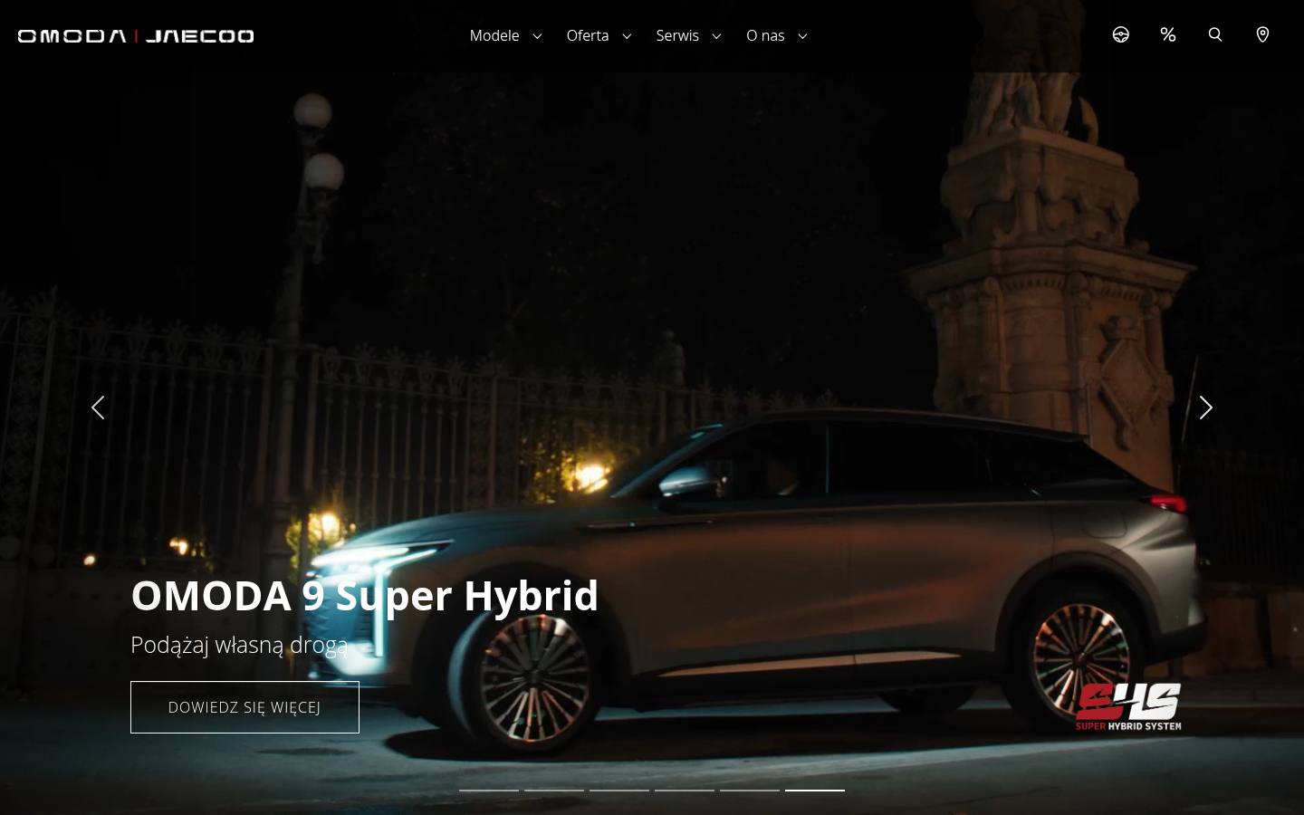Screen dimensions: 1304x815
Task: Click the OMODA JAECOO logo
Action: pyautogui.click(x=136, y=36)
